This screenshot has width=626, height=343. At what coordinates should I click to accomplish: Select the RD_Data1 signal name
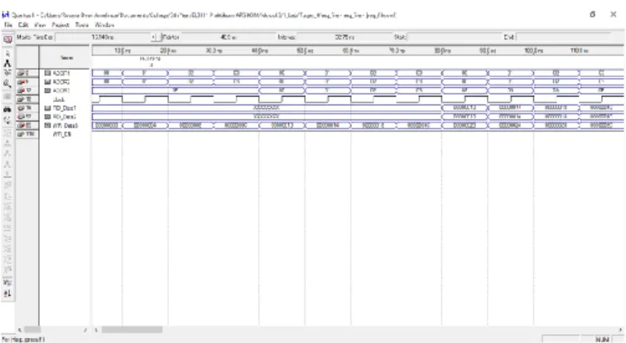click(x=65, y=109)
